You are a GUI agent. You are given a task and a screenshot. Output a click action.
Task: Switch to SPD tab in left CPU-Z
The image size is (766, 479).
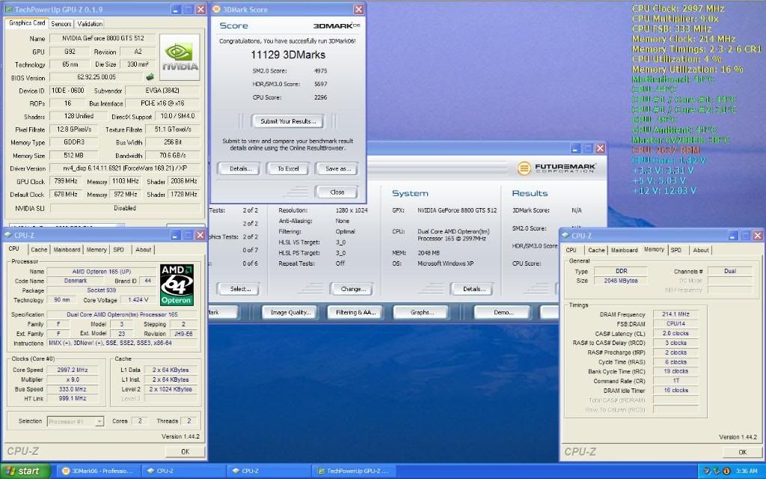click(x=119, y=249)
